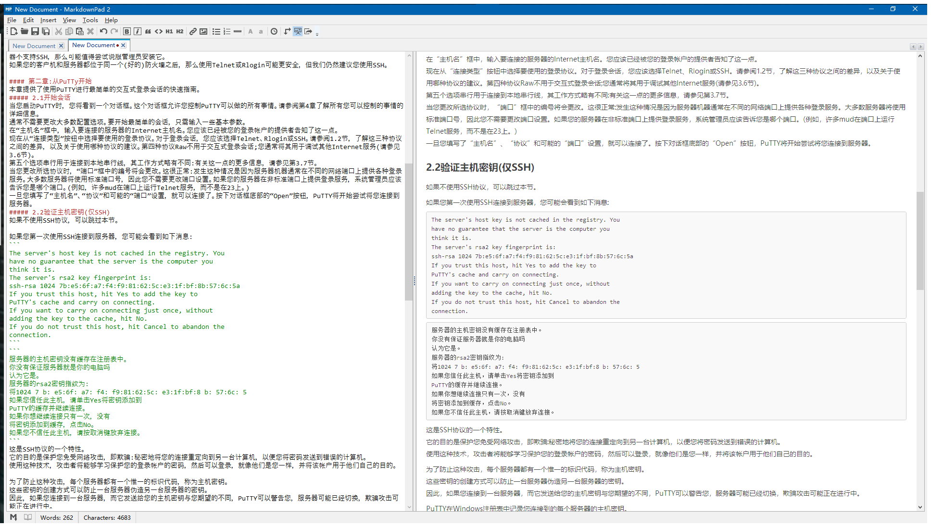Click the '##### 2.2验证主机密钥(仅SSH)' editor line
931x527 pixels.
click(x=60, y=212)
